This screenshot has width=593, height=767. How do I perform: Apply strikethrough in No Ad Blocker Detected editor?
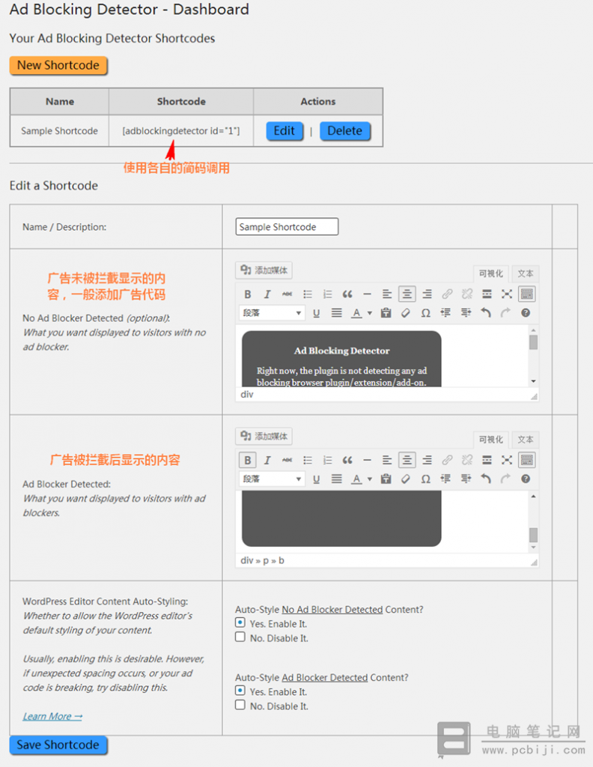[288, 294]
